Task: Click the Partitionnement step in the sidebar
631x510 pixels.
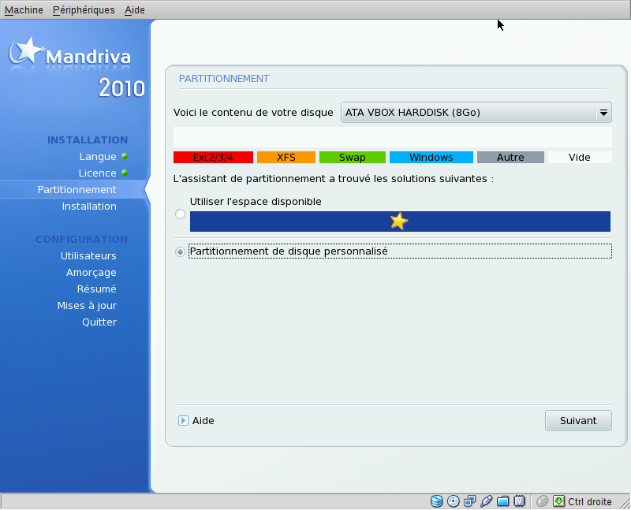Action: (77, 190)
